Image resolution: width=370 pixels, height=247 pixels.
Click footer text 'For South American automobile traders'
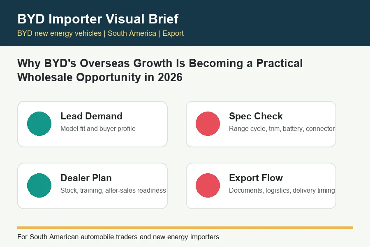pos(118,237)
